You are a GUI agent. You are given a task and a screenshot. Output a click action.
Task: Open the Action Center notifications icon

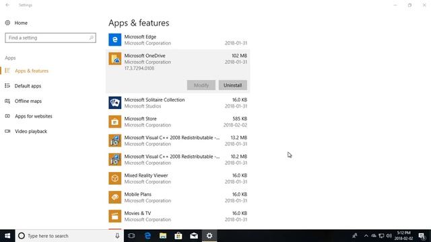tap(422, 236)
